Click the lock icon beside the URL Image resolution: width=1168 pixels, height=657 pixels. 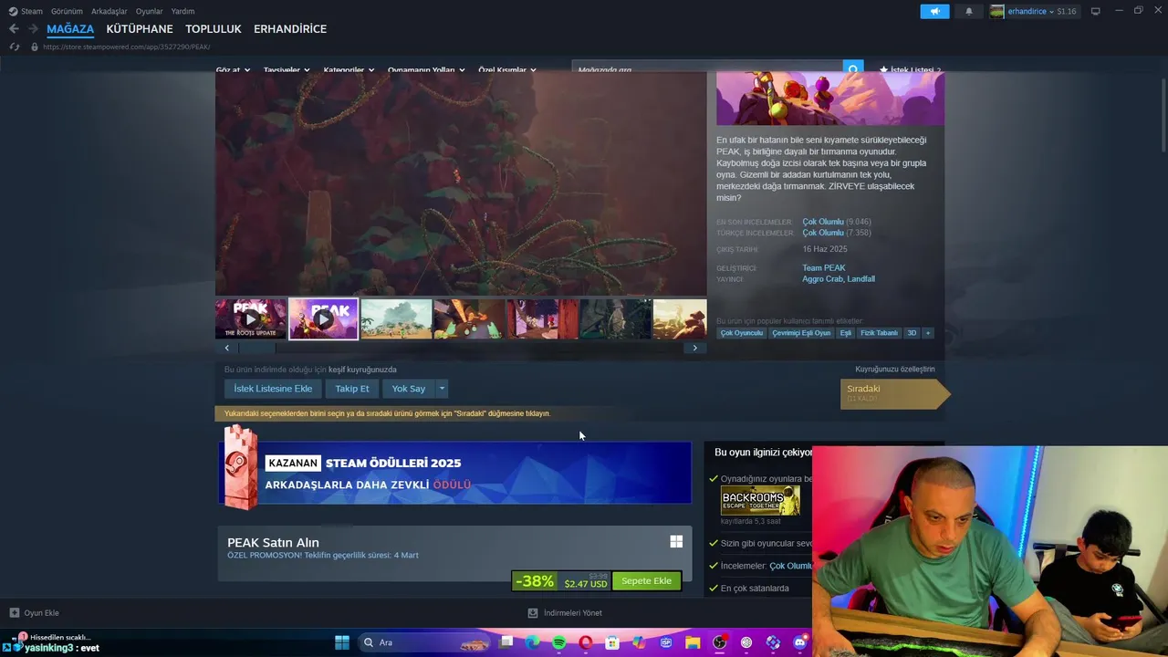(x=35, y=47)
